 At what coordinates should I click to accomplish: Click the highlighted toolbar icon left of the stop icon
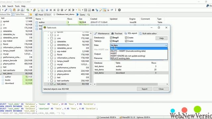point(105,10)
